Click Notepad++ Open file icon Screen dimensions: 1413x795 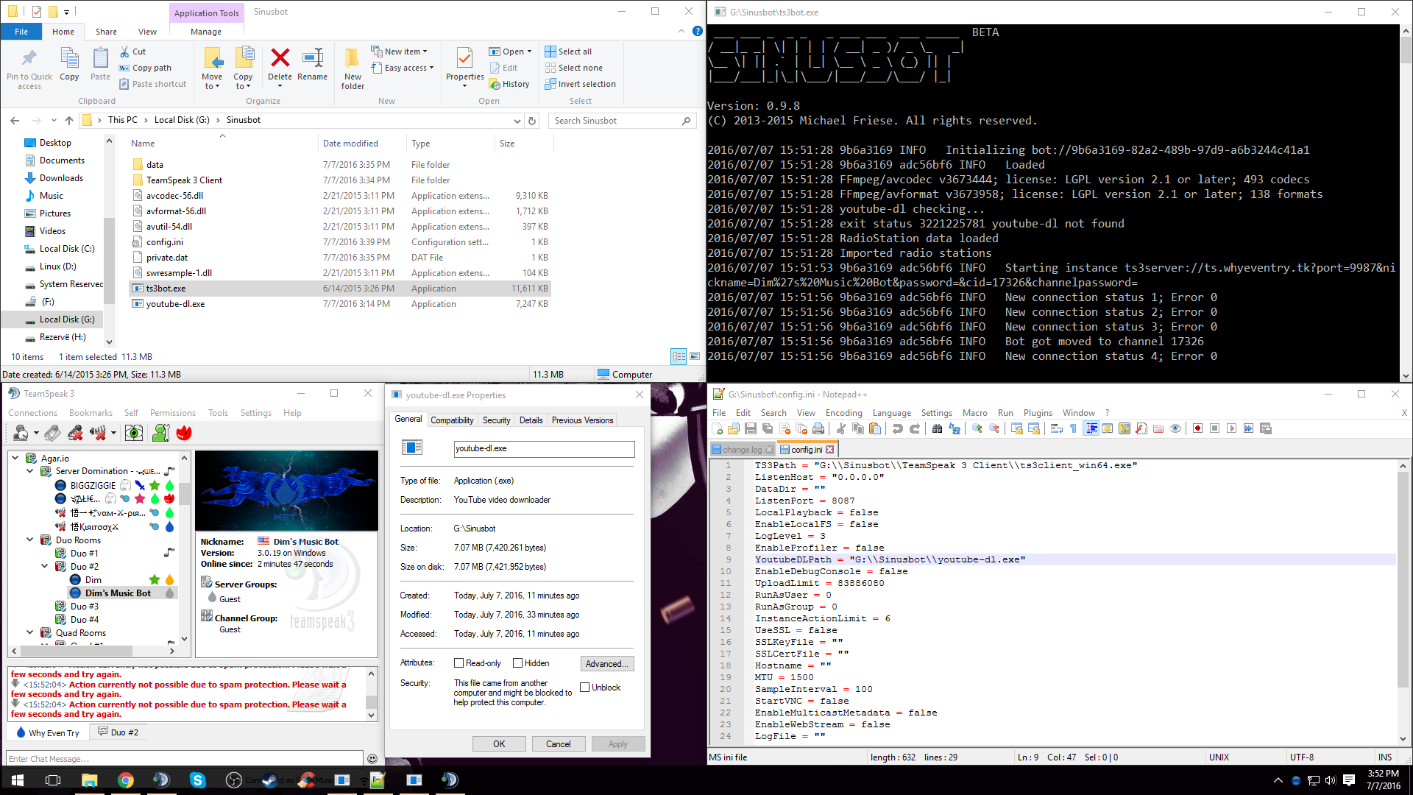(734, 428)
